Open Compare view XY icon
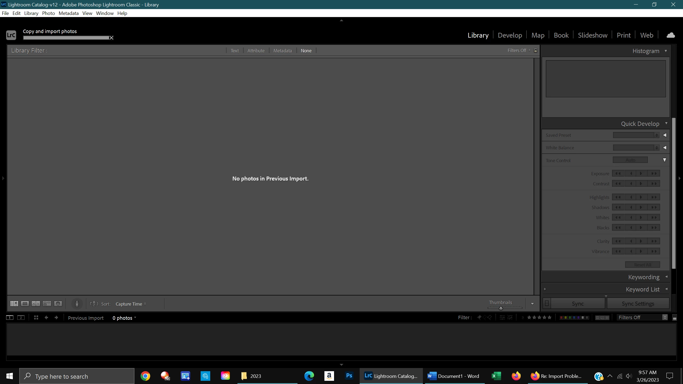The width and height of the screenshot is (683, 384). [x=36, y=303]
